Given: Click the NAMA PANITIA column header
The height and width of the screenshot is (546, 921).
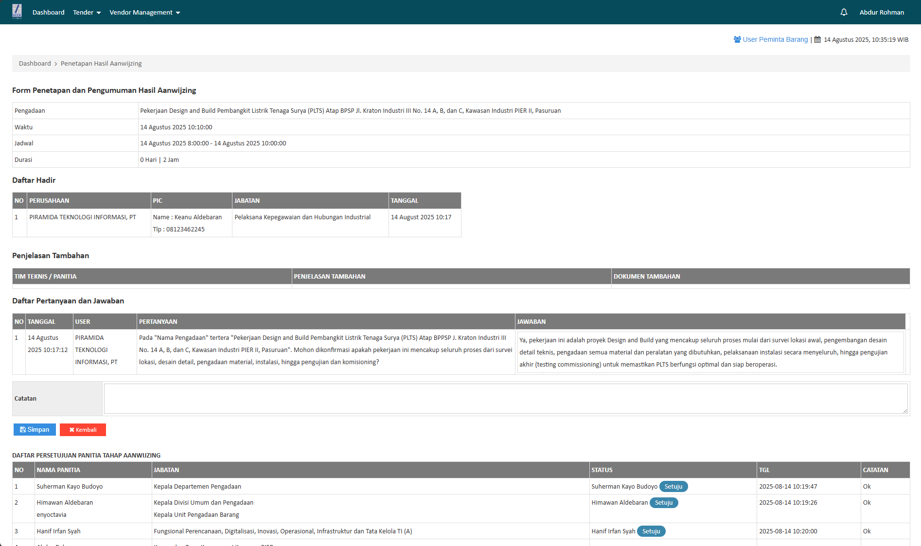Looking at the screenshot, I should 93,470.
